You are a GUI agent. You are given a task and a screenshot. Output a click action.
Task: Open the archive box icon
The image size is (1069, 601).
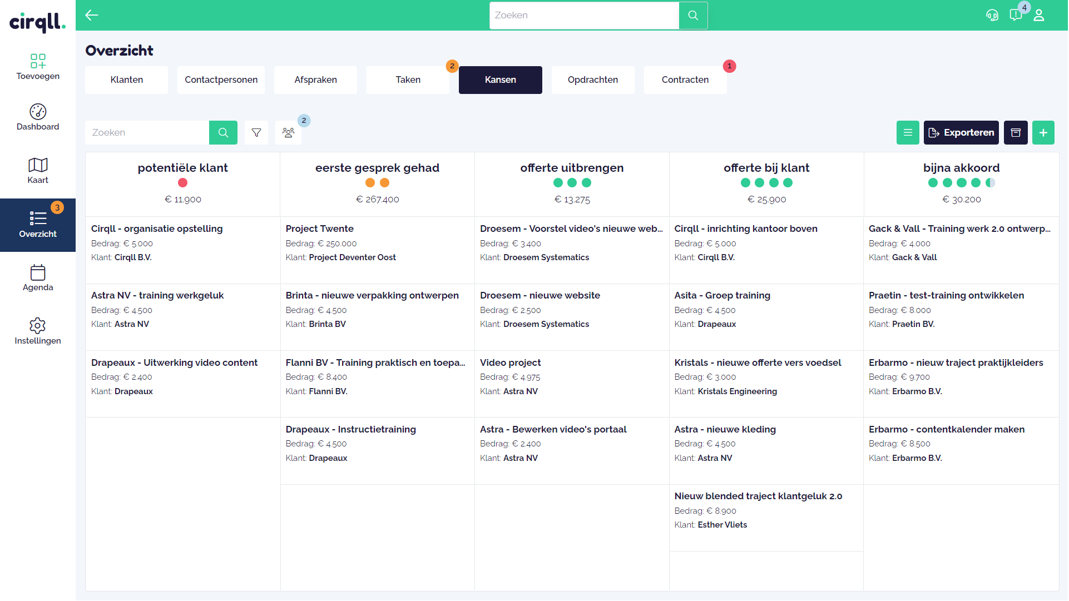click(1016, 132)
